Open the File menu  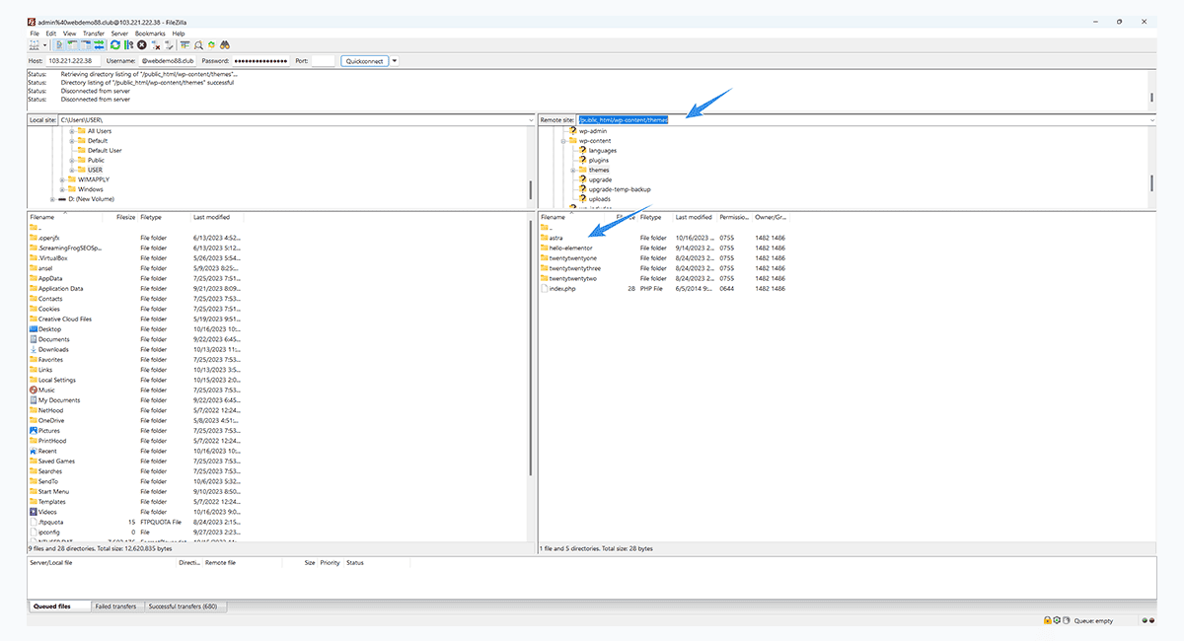[x=35, y=34]
